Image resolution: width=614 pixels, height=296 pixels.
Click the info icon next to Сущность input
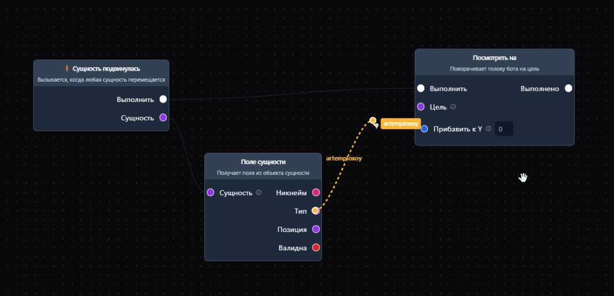point(258,192)
